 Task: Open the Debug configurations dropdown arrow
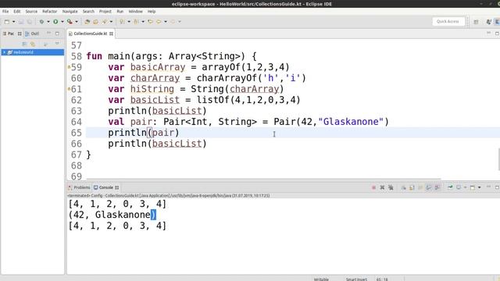(48, 22)
